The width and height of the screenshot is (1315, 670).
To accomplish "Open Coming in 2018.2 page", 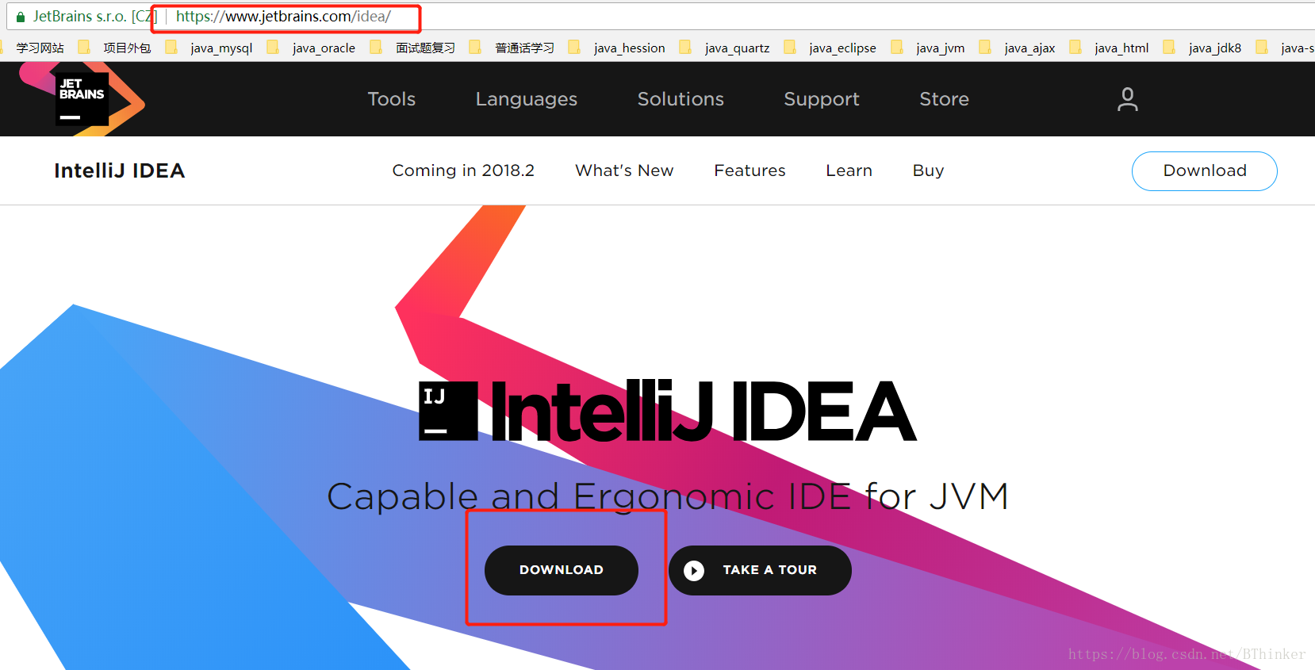I will click(x=463, y=170).
